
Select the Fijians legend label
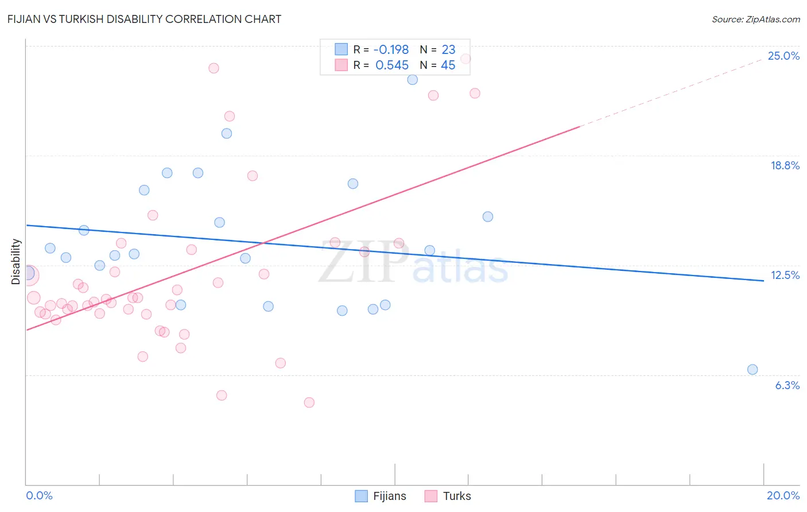(390, 496)
